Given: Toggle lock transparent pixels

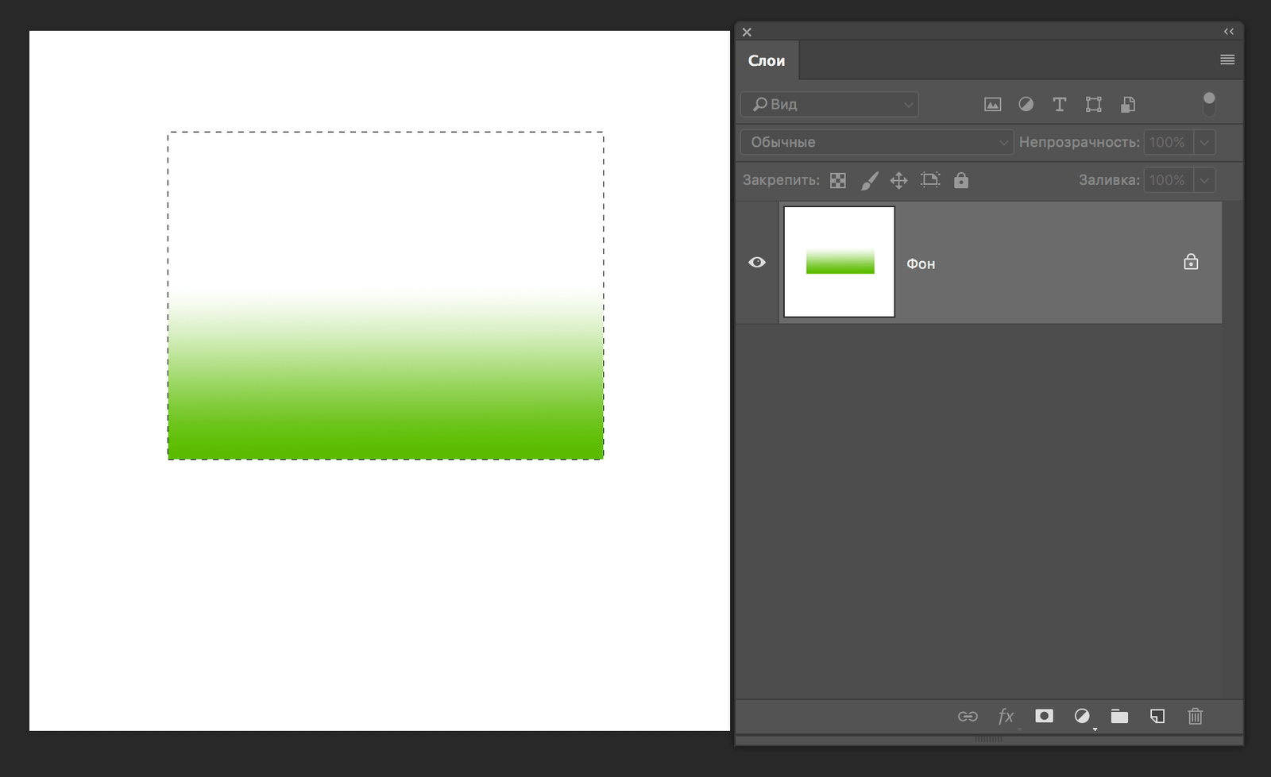Looking at the screenshot, I should 837,180.
